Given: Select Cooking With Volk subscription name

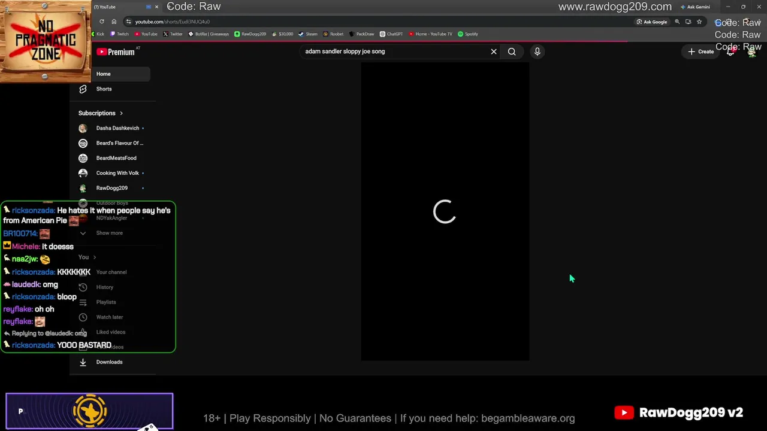Looking at the screenshot, I should coord(117,173).
